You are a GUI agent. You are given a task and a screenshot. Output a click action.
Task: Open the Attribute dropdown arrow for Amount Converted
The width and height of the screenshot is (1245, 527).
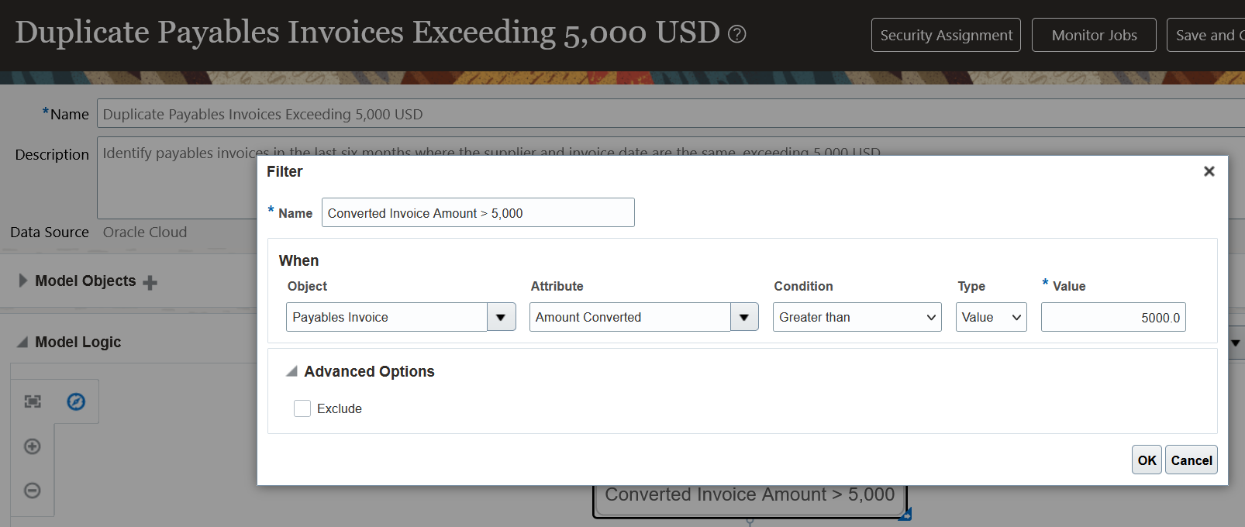click(x=744, y=317)
